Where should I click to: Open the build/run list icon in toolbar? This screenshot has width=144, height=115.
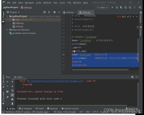(130, 7)
